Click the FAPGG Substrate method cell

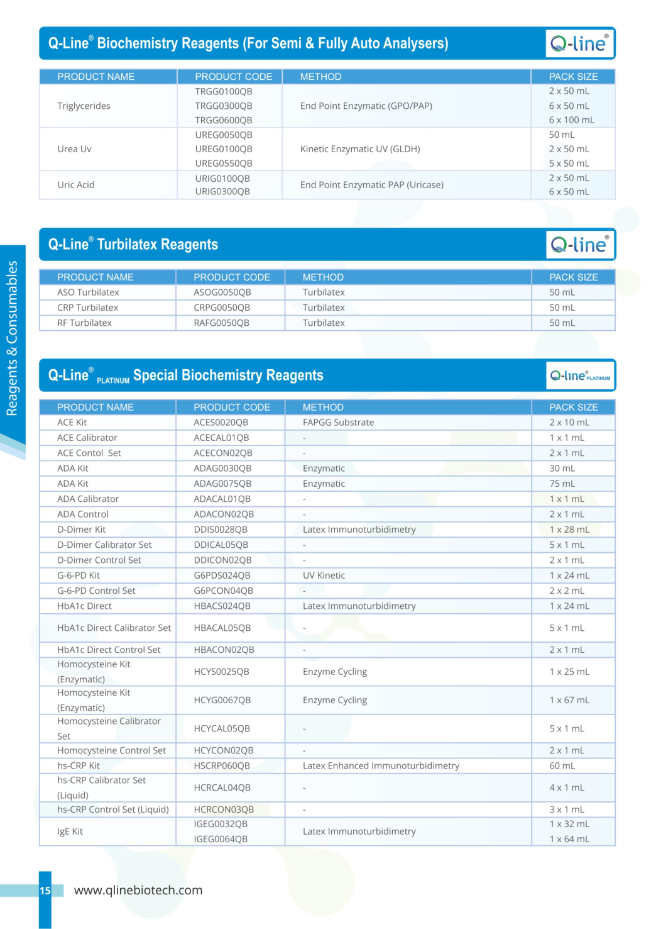click(x=338, y=423)
